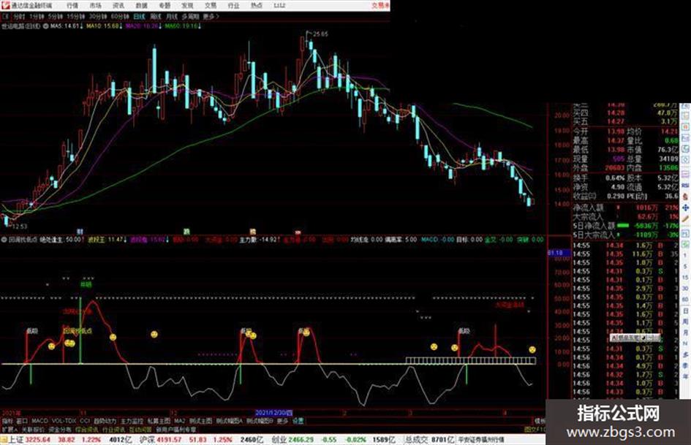Click the 25.65 high price label
Viewport: 691px width, 445px height.
(x=320, y=34)
